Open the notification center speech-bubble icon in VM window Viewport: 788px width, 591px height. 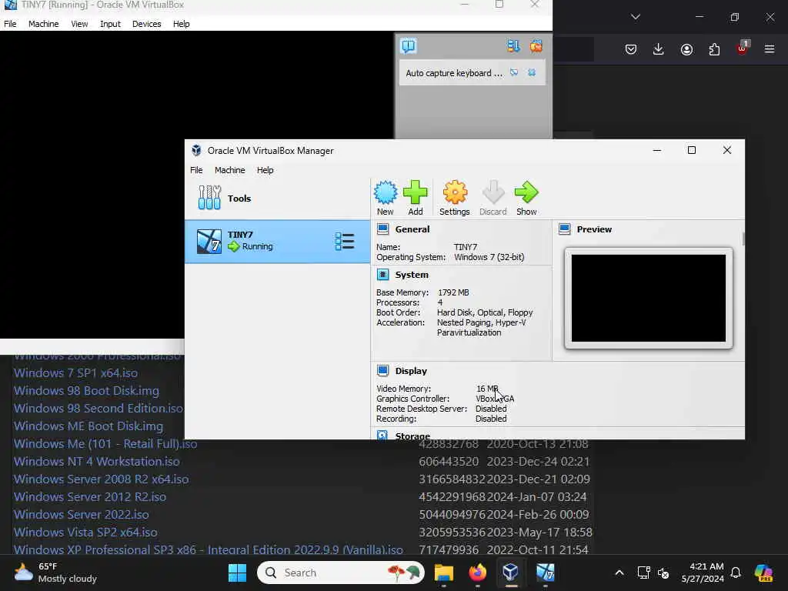point(409,46)
